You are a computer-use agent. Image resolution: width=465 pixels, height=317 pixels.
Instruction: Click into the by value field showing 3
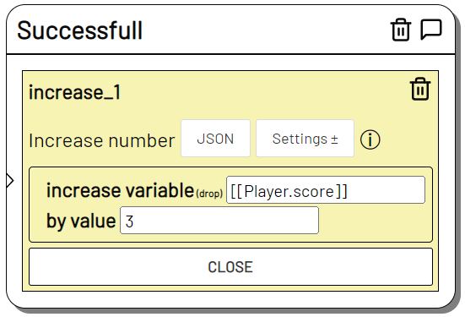click(219, 221)
